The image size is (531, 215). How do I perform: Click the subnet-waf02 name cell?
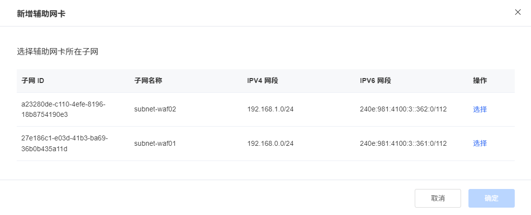155,109
